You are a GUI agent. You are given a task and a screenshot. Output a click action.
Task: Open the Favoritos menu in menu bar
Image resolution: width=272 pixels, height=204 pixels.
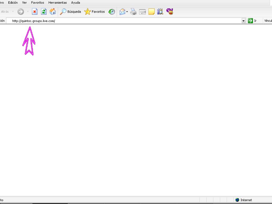click(x=38, y=3)
